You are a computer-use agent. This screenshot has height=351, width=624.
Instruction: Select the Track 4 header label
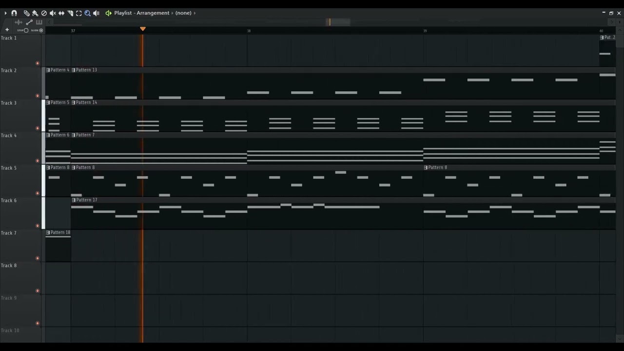[9, 136]
